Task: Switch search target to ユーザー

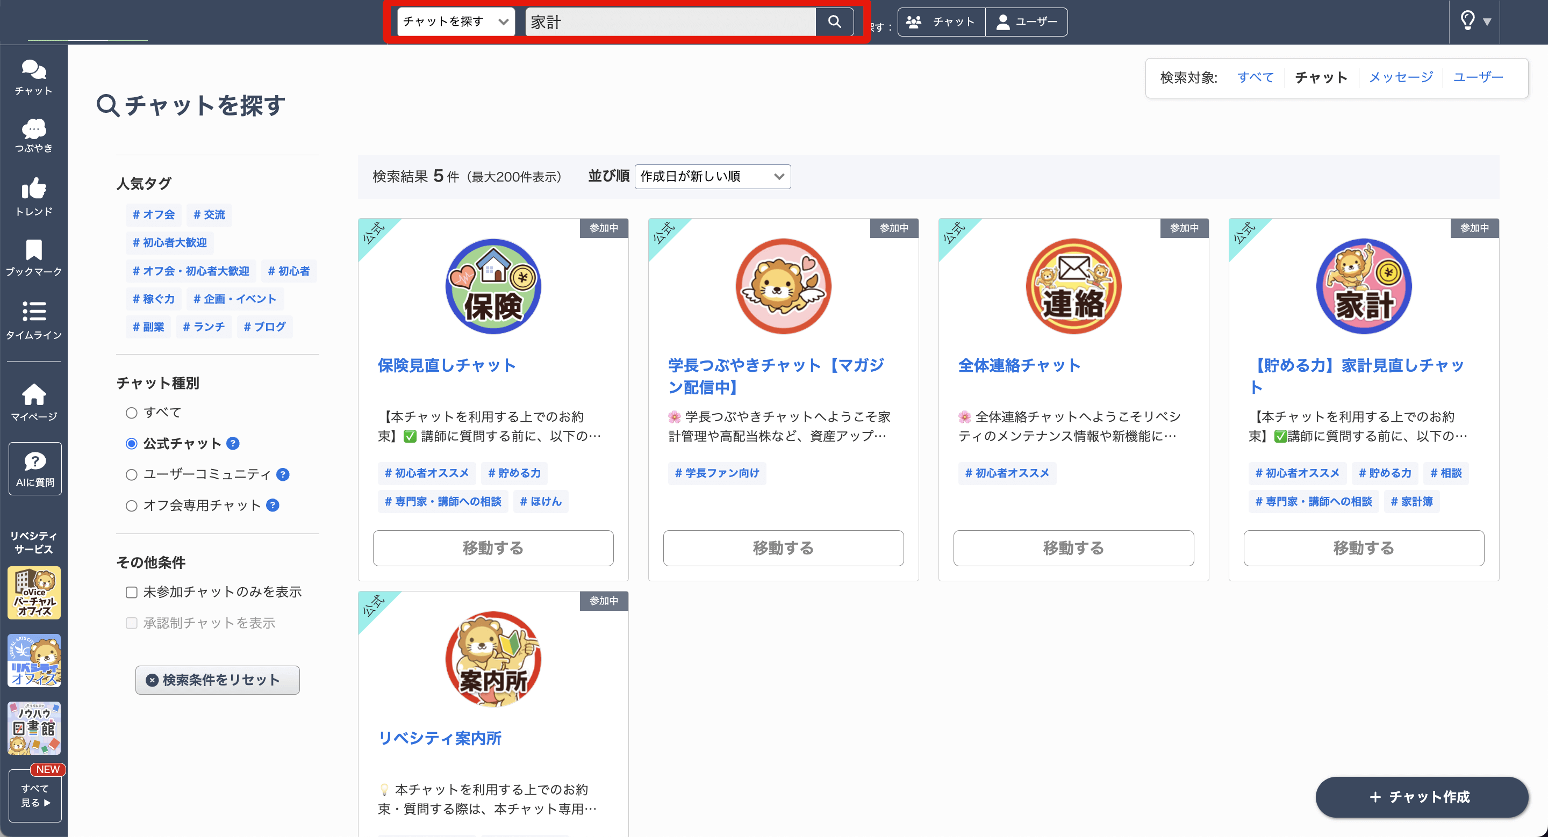Action: coord(1478,77)
